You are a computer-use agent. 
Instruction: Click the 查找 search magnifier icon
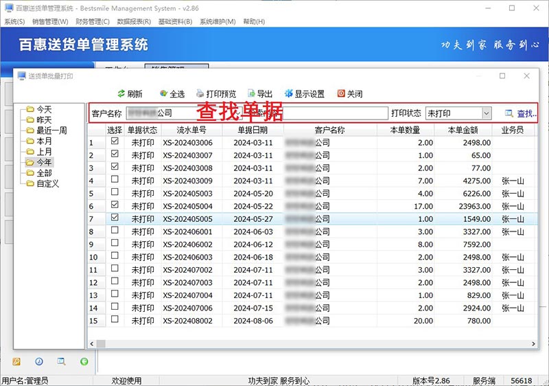pos(509,113)
